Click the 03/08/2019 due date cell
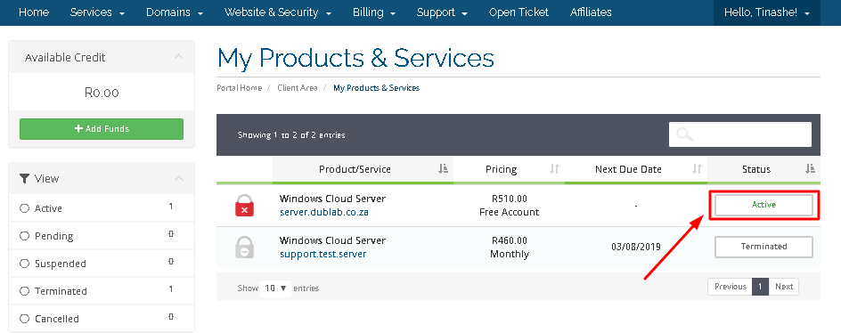841x333 pixels. (635, 248)
